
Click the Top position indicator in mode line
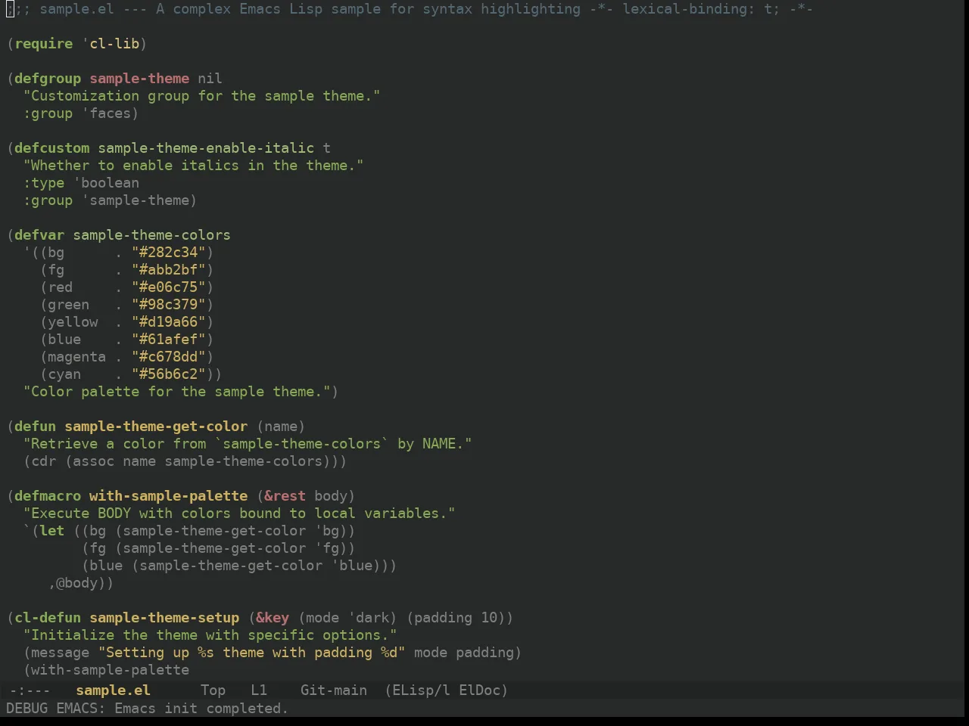213,690
